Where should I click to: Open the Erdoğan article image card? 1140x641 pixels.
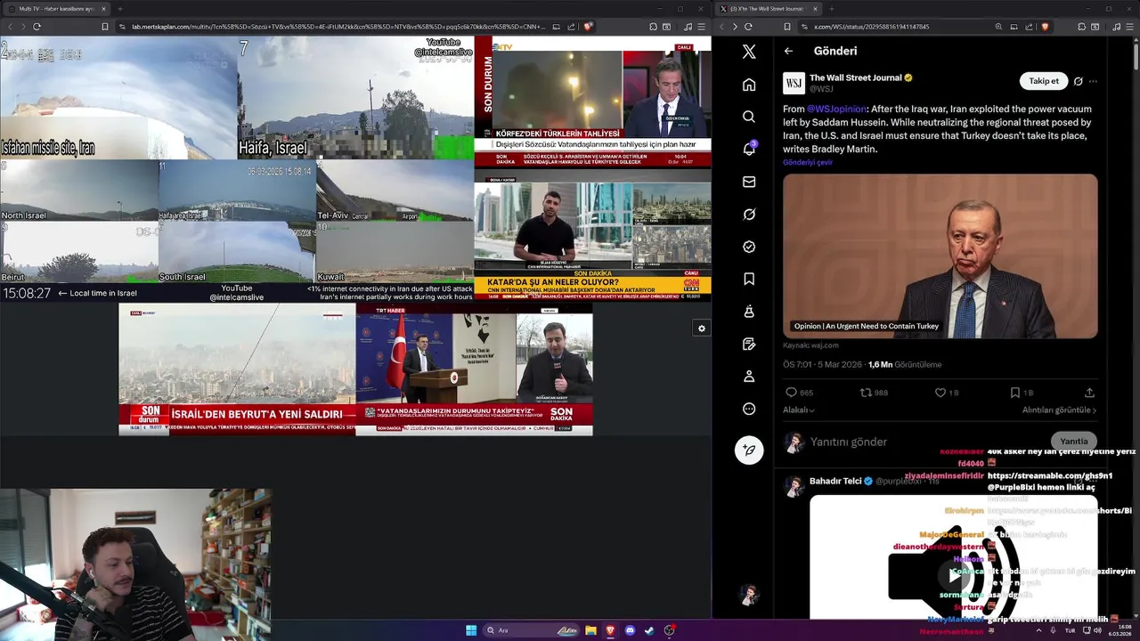pos(940,256)
